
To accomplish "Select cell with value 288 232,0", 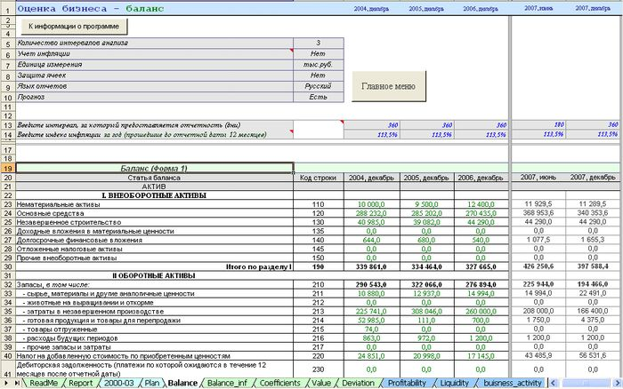I will (371, 213).
